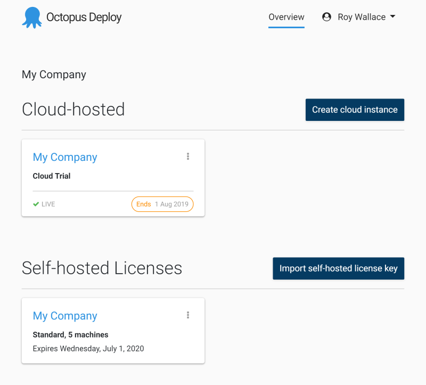
Task: Click the three-dot icon on the self-hosted license card
Action: (187, 315)
